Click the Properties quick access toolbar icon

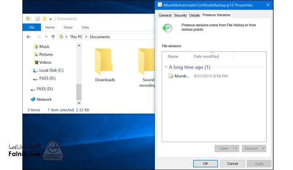[37, 19]
